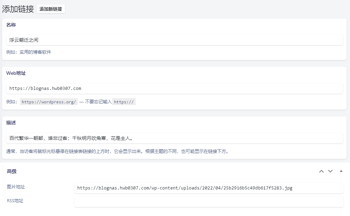Toggle the 名称 section header

[x=11, y=25]
